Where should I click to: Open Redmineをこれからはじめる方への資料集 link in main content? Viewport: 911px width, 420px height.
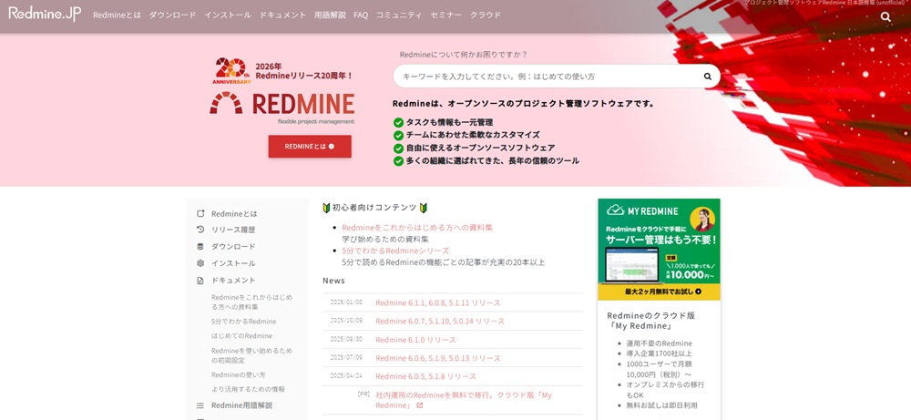417,228
